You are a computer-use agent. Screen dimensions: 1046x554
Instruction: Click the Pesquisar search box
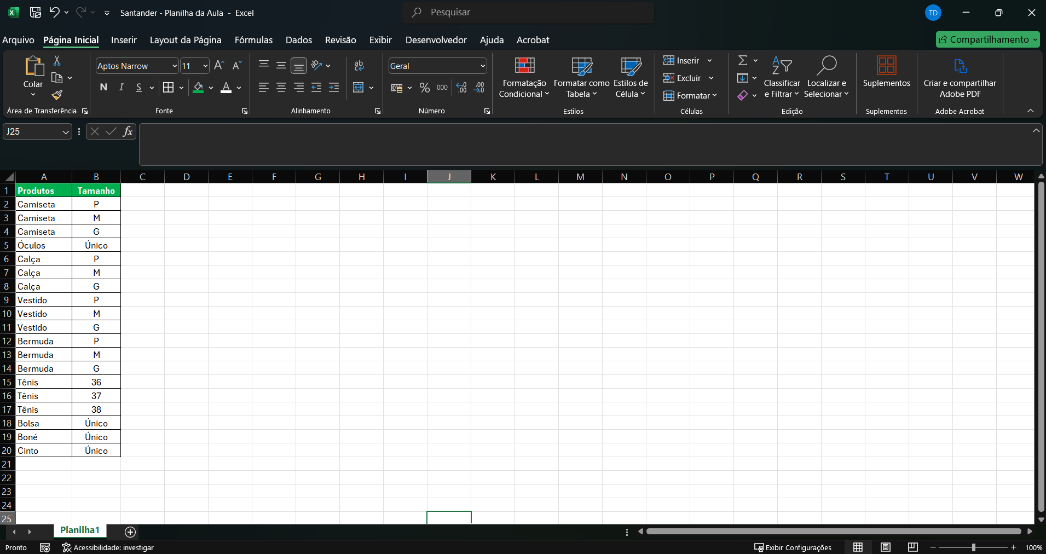pos(528,12)
